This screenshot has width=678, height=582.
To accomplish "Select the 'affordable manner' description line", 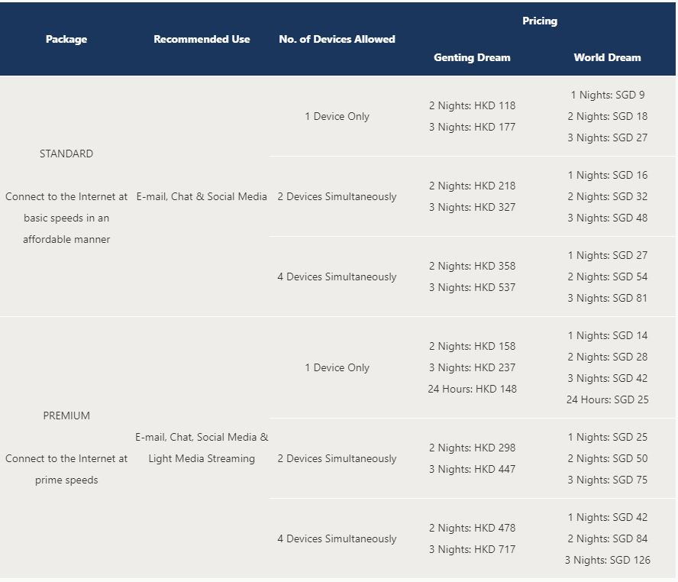I will (x=66, y=239).
